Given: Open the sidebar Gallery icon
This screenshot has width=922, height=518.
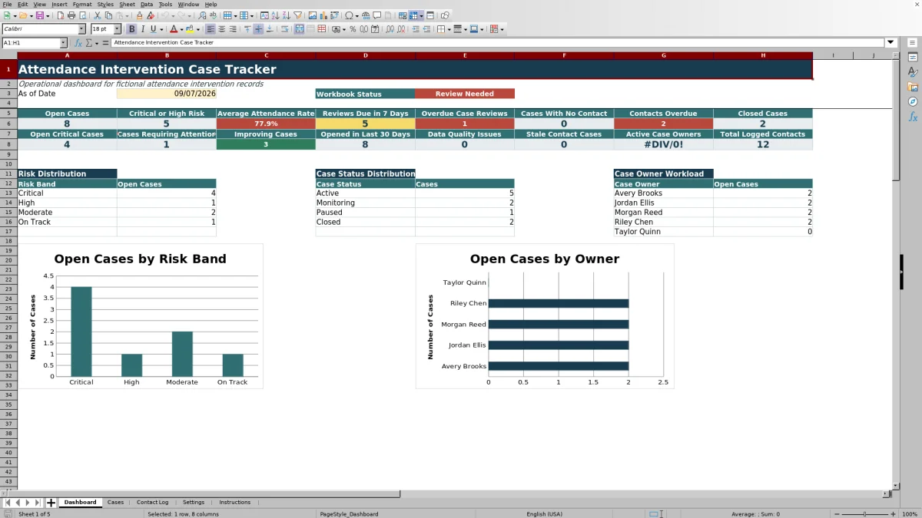Looking at the screenshot, I should click(x=913, y=87).
